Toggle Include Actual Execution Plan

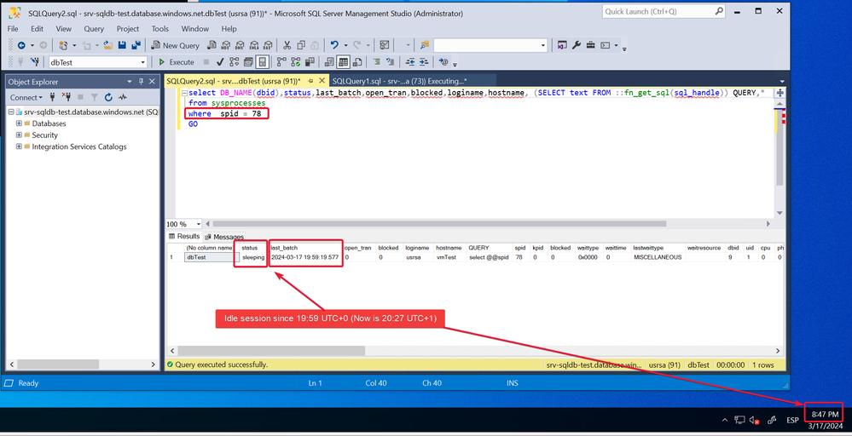pos(281,62)
